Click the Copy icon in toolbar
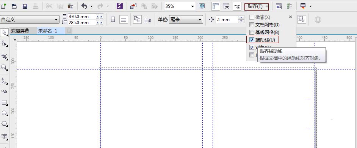 coord(60,6)
